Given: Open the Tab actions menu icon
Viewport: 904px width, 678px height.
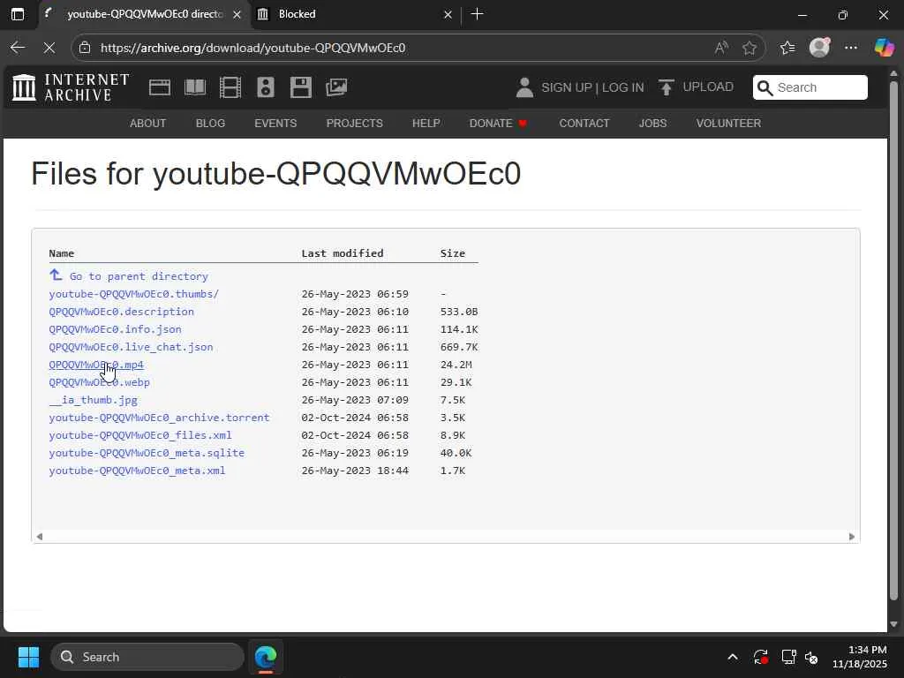Looking at the screenshot, I should [18, 14].
